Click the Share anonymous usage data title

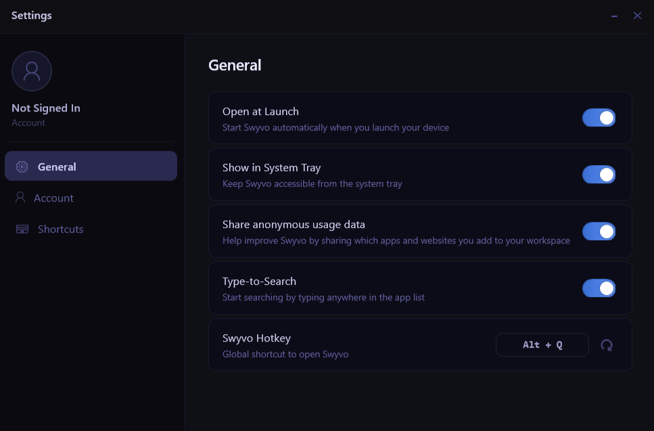coord(294,225)
